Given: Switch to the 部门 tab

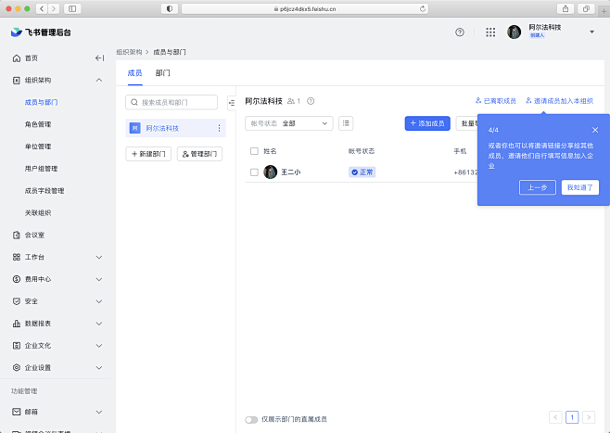Looking at the screenshot, I should tap(163, 73).
